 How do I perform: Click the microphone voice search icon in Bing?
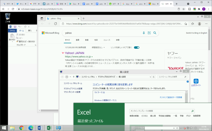[x=144, y=33]
